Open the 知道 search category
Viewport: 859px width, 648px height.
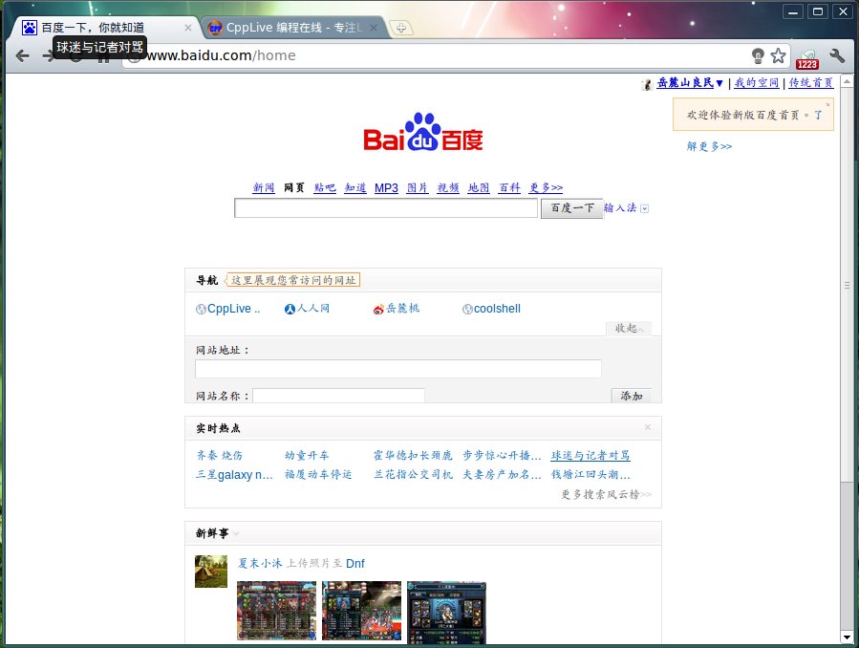(x=355, y=188)
